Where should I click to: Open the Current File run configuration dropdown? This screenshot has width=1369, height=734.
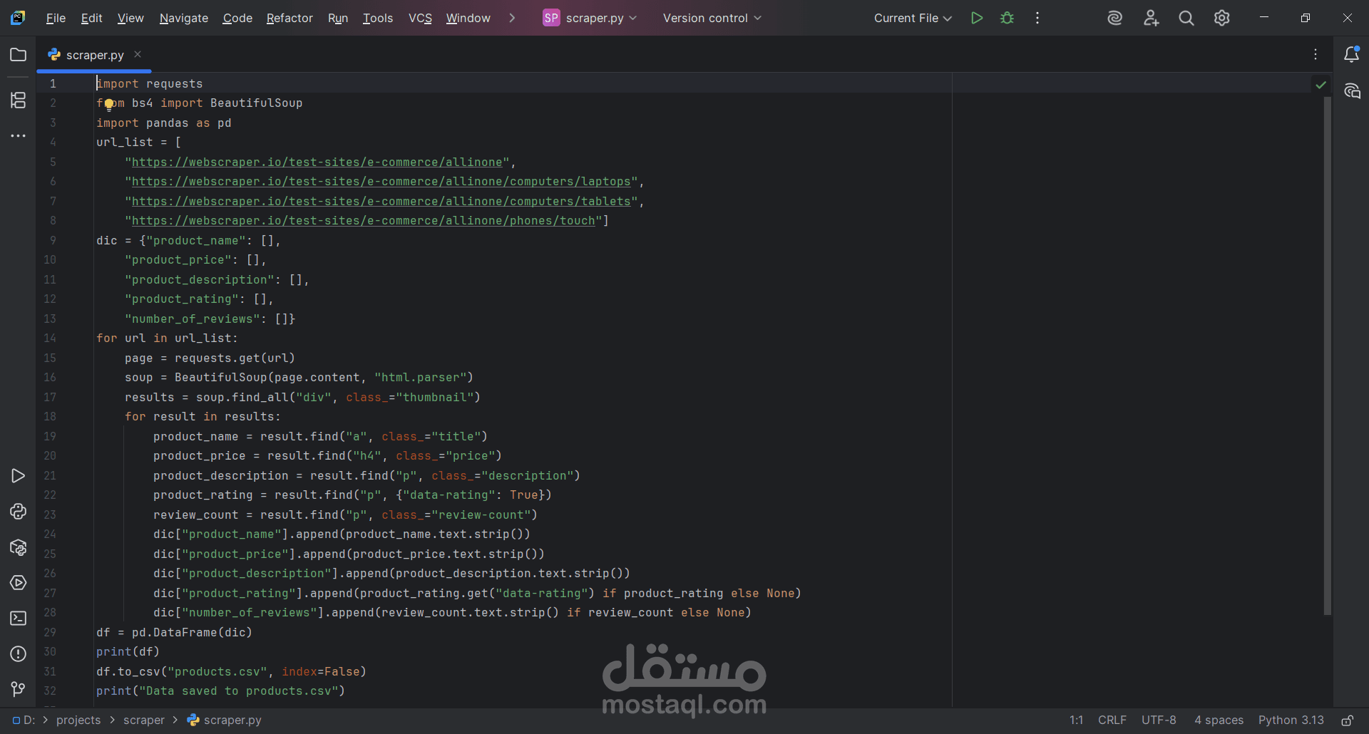[x=913, y=18]
